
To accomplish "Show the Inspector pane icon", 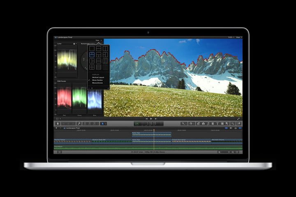I will 233,124.
